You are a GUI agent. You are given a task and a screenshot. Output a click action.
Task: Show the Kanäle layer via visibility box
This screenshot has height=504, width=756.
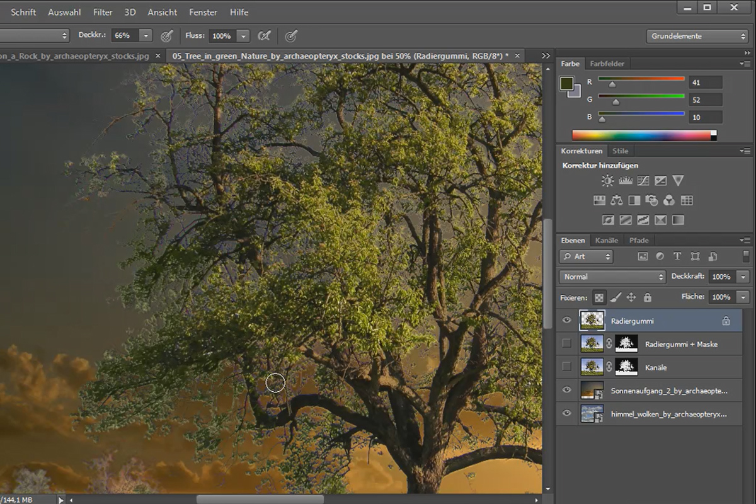(566, 367)
